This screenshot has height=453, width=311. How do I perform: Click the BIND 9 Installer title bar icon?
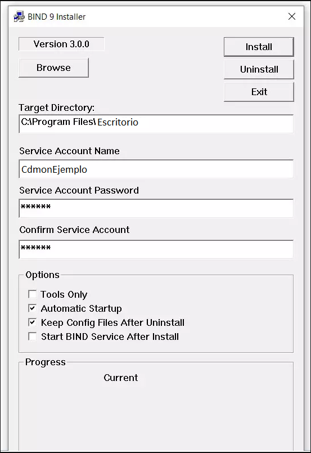click(19, 17)
